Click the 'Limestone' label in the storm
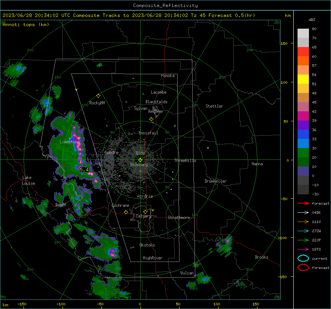 click(70, 142)
